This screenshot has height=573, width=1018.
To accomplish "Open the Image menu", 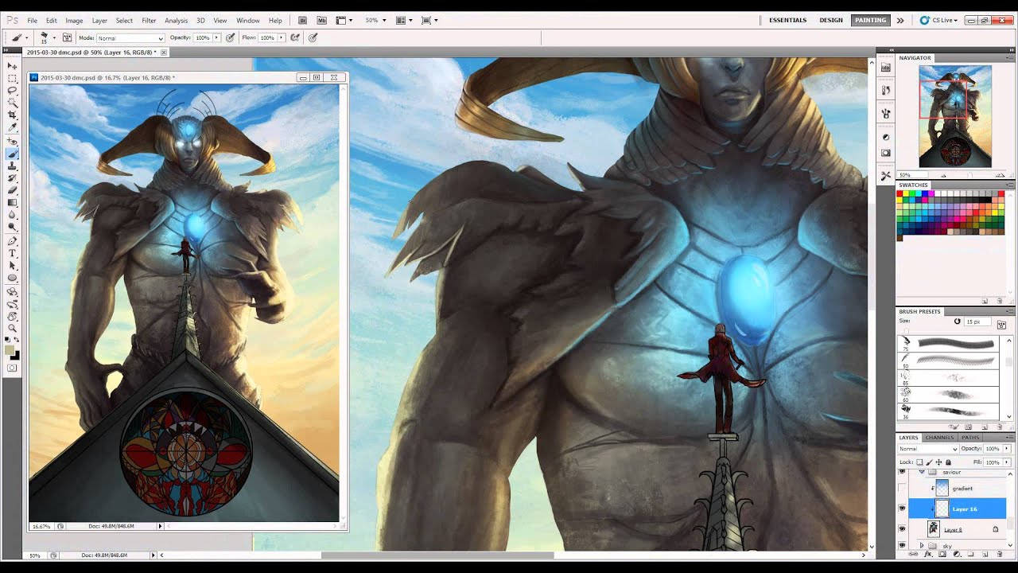I will 74,20.
